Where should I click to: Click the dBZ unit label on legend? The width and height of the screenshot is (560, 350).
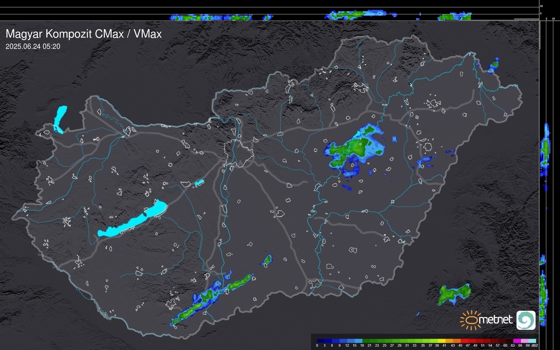[x=535, y=346]
